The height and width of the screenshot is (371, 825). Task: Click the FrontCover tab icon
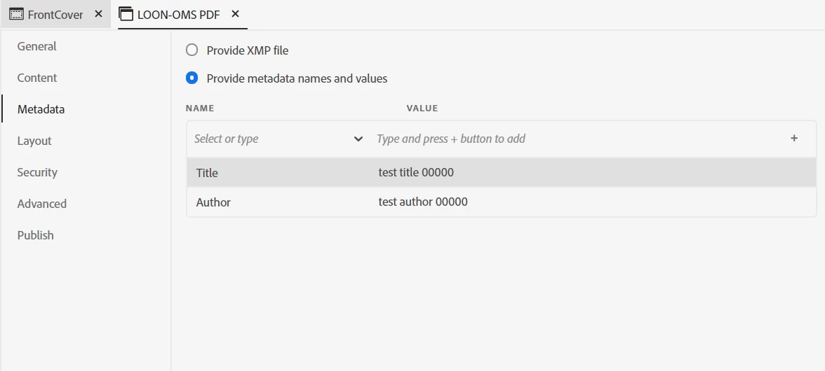point(16,14)
